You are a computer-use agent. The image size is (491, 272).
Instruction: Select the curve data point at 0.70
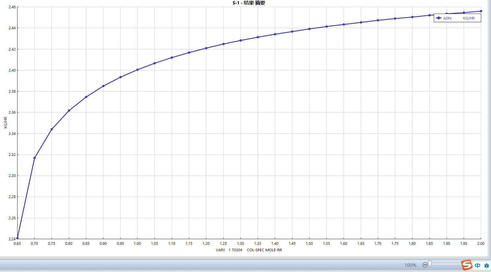point(34,158)
